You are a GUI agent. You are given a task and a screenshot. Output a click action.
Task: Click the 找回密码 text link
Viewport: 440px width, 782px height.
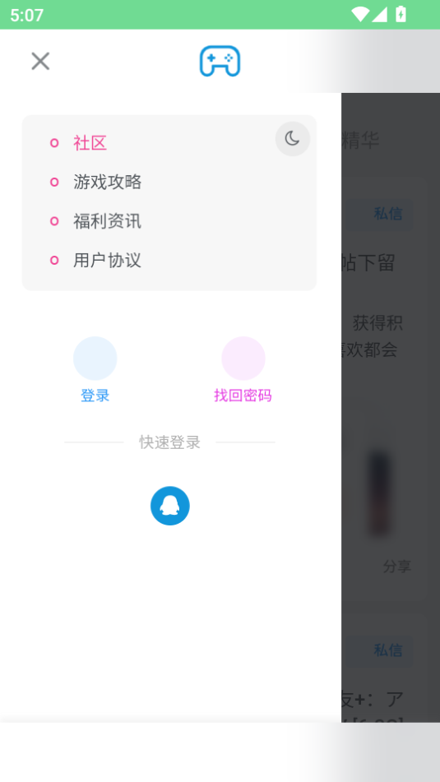(243, 396)
